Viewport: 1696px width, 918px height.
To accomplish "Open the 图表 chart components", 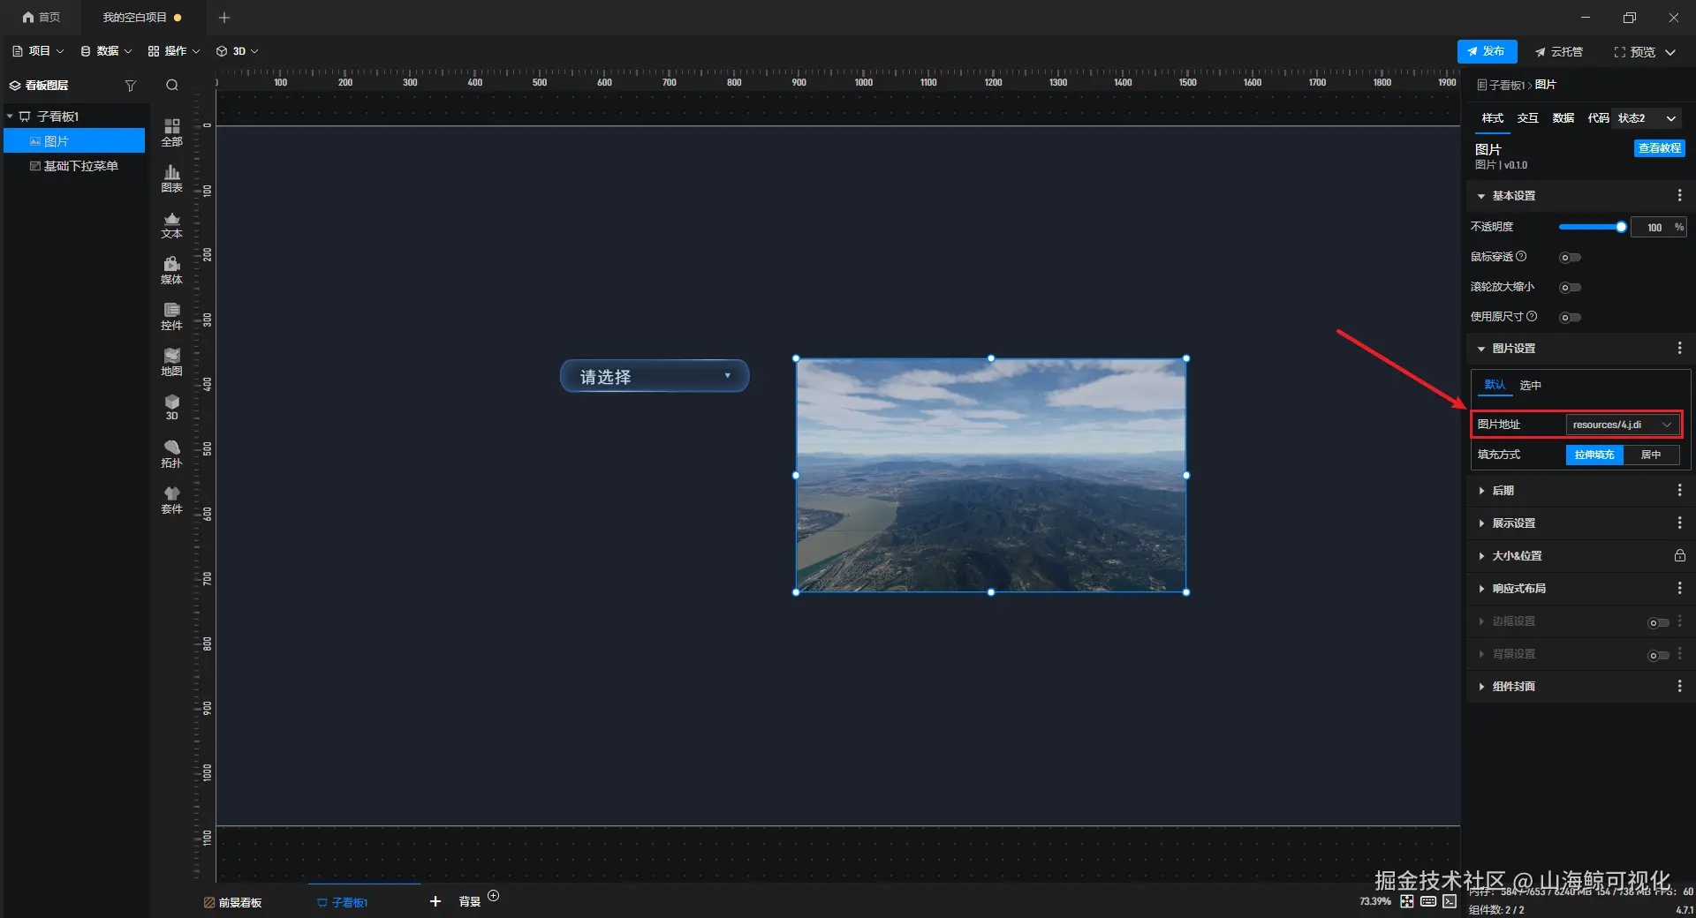I will point(171,178).
